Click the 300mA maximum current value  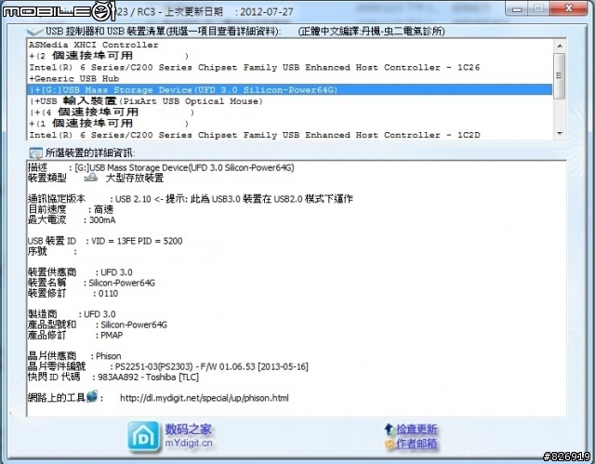[x=102, y=220]
